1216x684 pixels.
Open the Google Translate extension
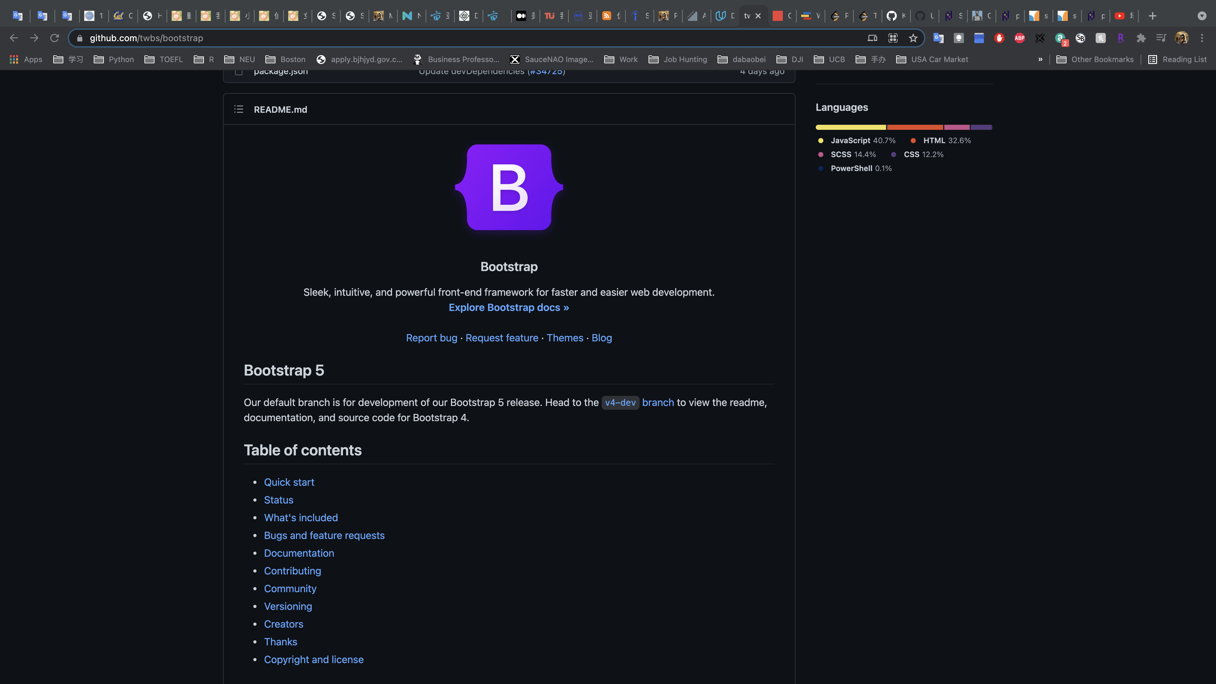[x=938, y=38]
